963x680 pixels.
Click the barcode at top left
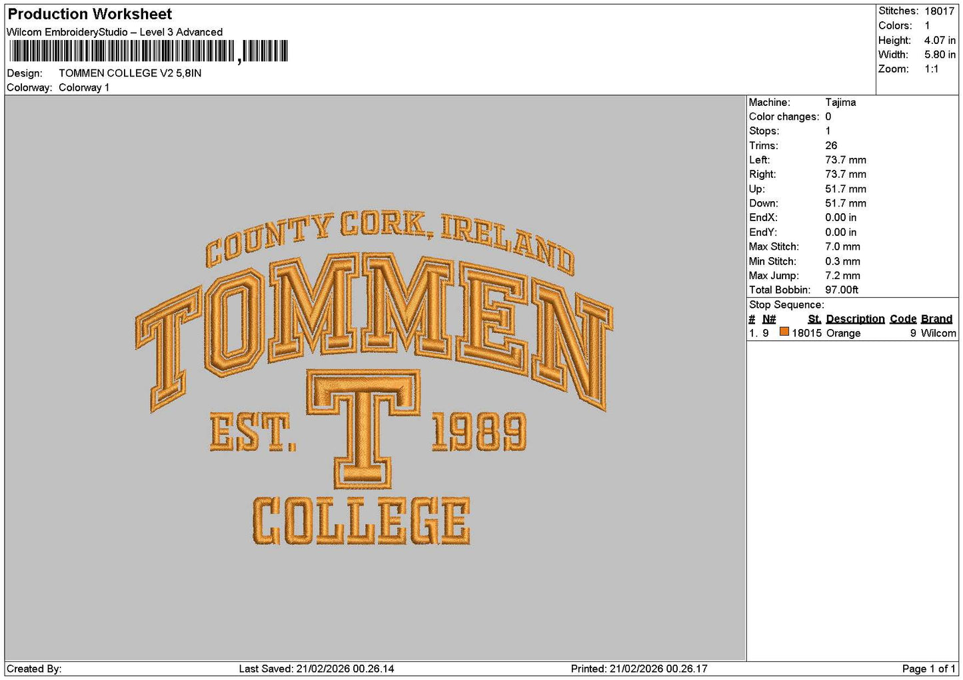[x=148, y=51]
